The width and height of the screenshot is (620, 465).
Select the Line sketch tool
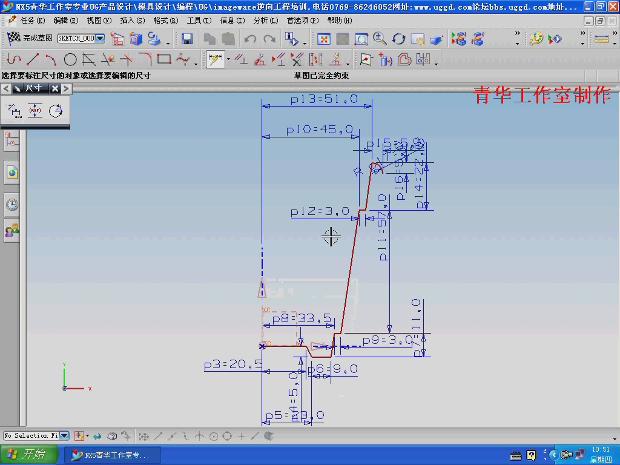point(33,60)
